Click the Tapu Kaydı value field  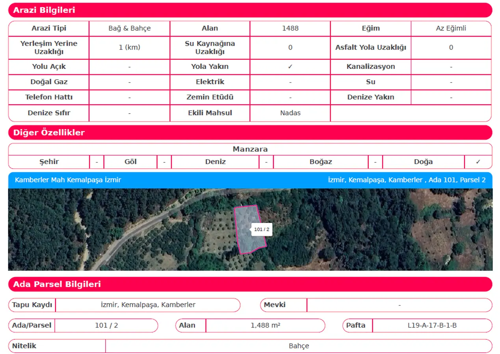click(148, 305)
